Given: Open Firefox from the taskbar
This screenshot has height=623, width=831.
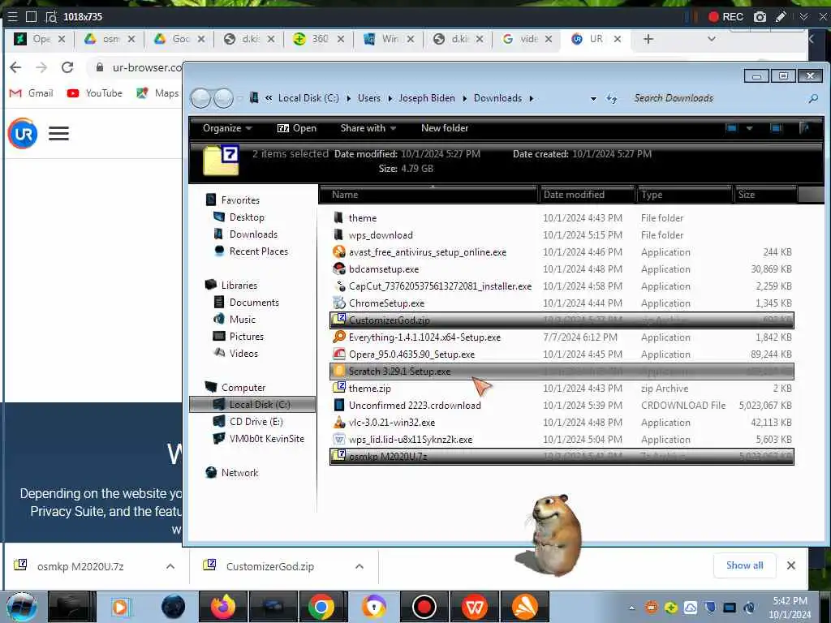Looking at the screenshot, I should pyautogui.click(x=222, y=607).
